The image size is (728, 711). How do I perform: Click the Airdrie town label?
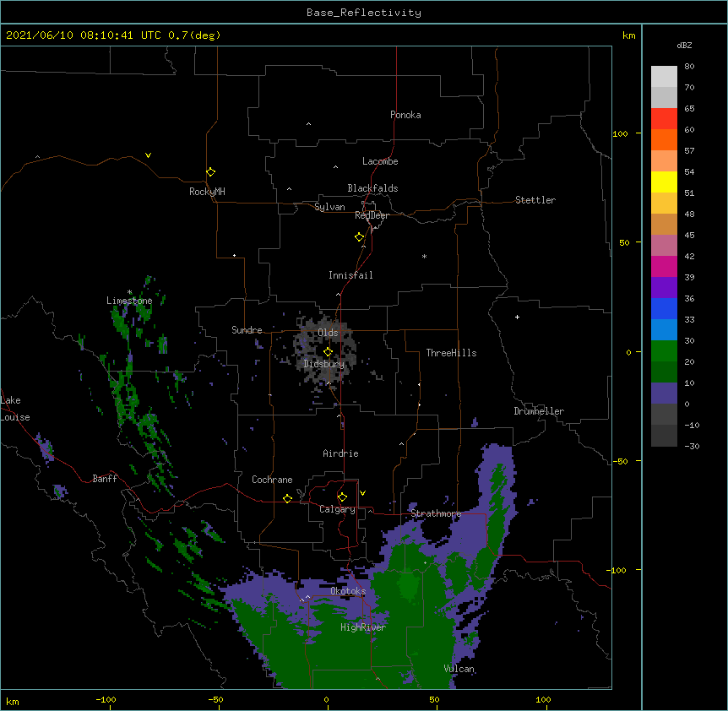pyautogui.click(x=340, y=453)
